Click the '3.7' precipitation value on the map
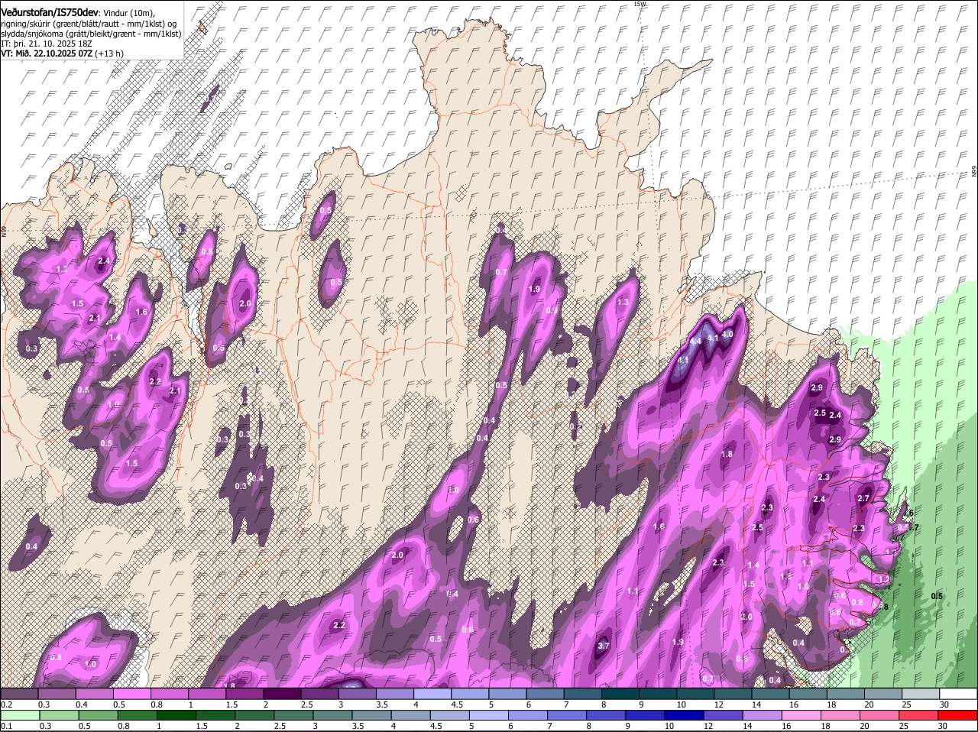Viewport: 978px width, 732px height. 603,646
